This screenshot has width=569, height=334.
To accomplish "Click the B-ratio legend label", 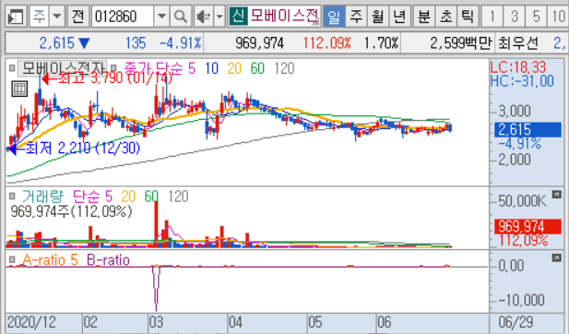I will (108, 260).
